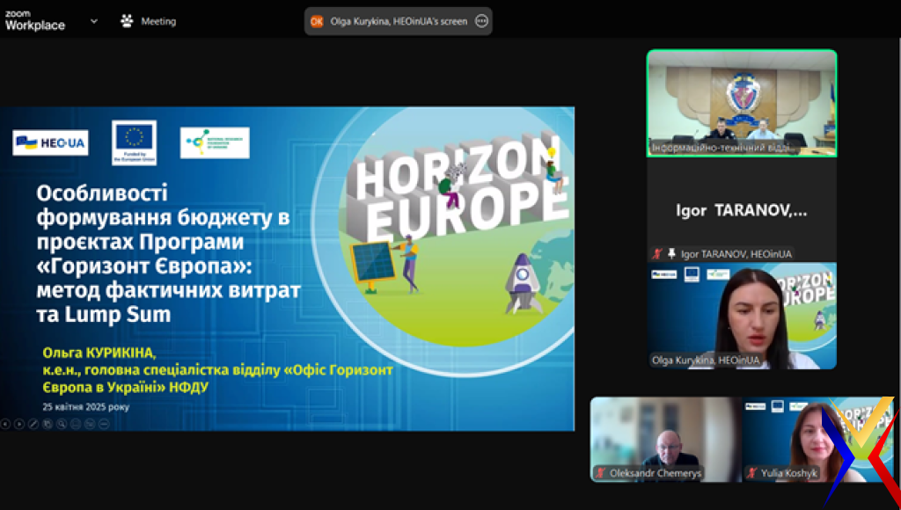Click the "Інформаційно-технічний відд..." tile label
The image size is (901, 510).
[723, 148]
